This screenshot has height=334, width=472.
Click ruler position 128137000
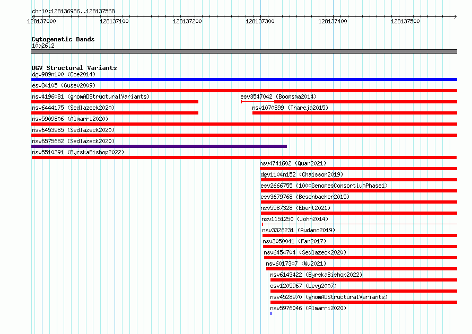41,21
